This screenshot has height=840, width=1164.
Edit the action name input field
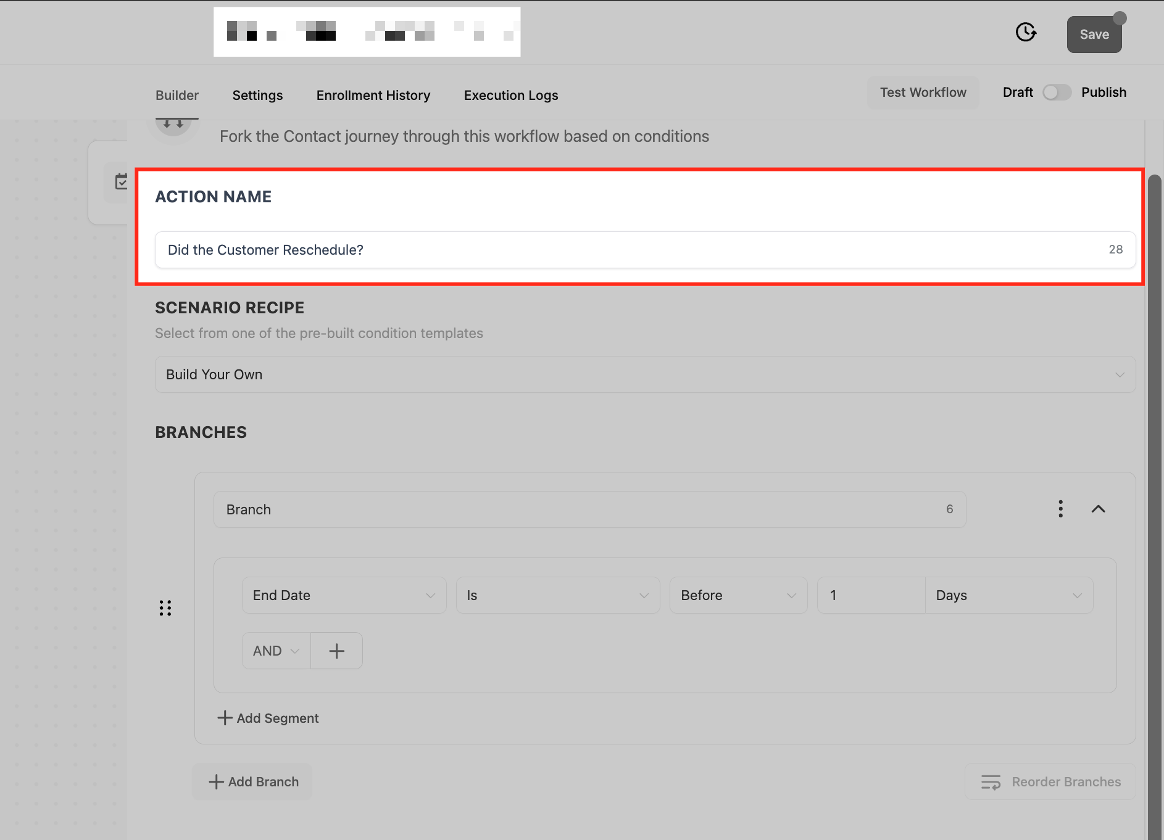coord(645,250)
